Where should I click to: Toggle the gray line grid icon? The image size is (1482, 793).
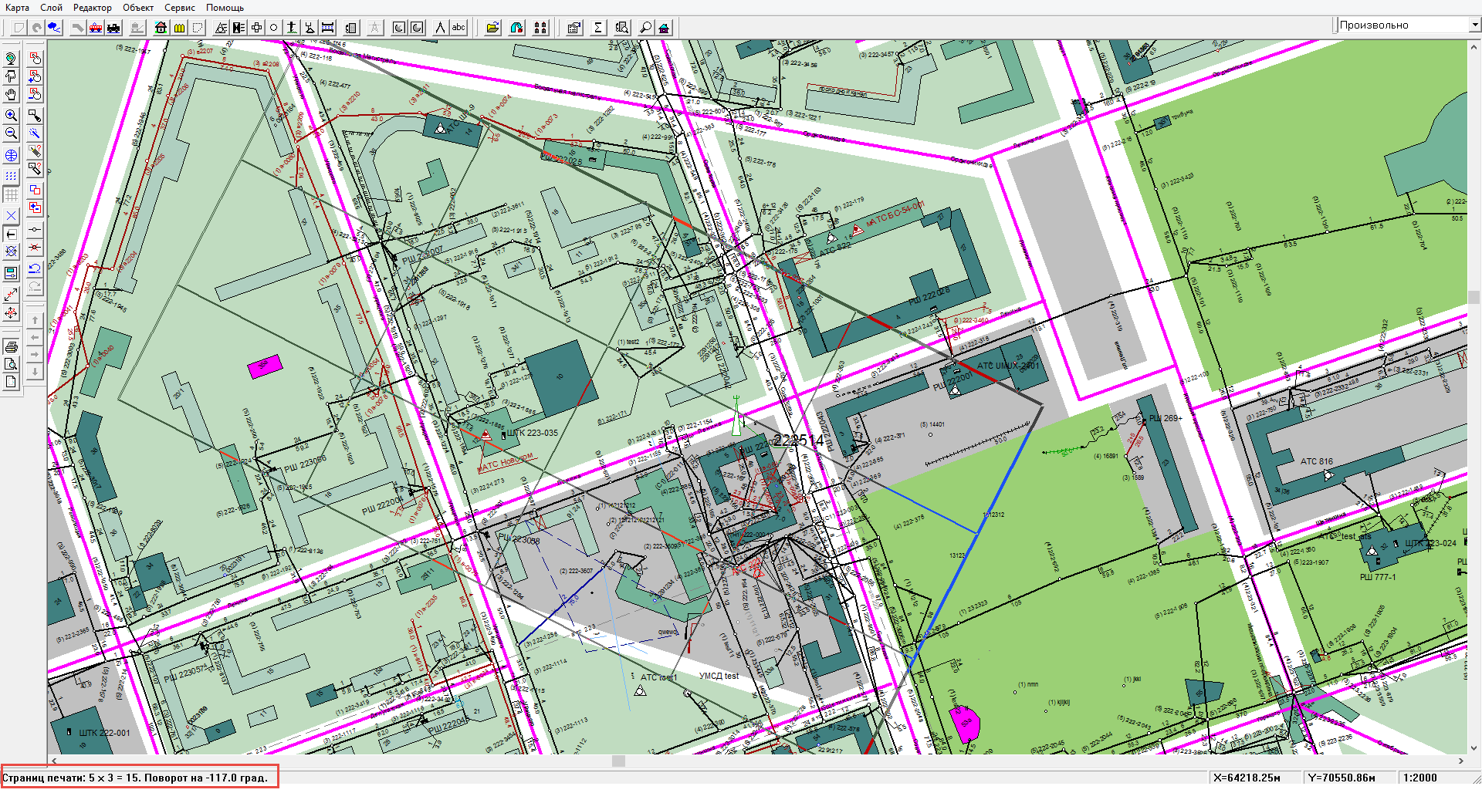click(x=11, y=194)
